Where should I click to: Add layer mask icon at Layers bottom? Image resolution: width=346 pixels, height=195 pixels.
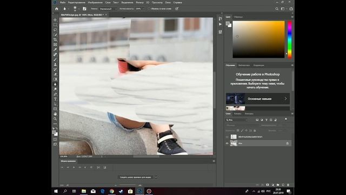coord(268,185)
